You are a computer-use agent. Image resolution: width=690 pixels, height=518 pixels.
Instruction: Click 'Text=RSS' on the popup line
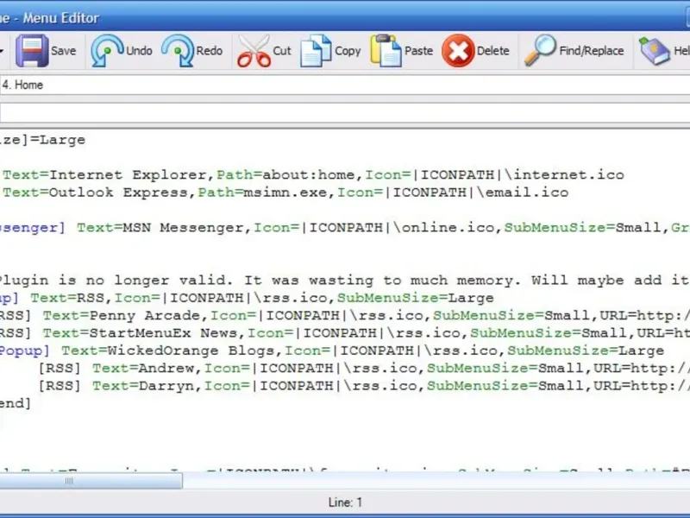[68, 298]
